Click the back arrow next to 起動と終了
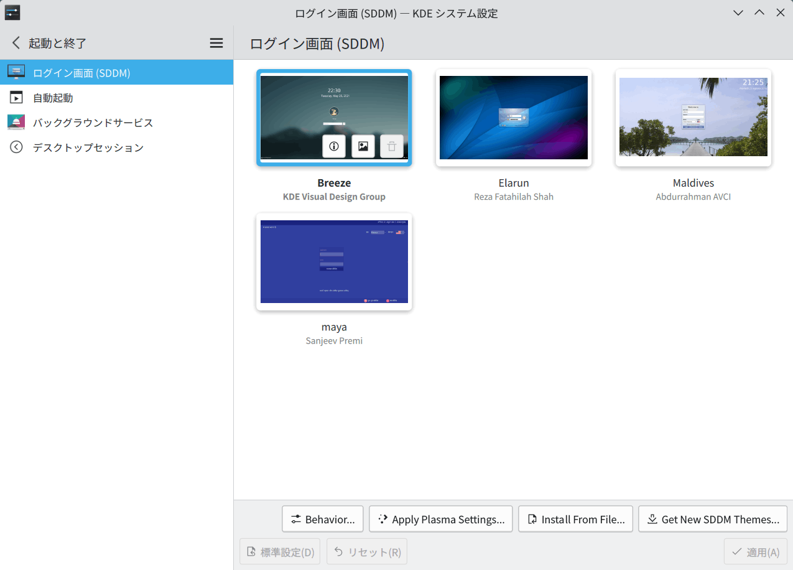 click(x=16, y=43)
